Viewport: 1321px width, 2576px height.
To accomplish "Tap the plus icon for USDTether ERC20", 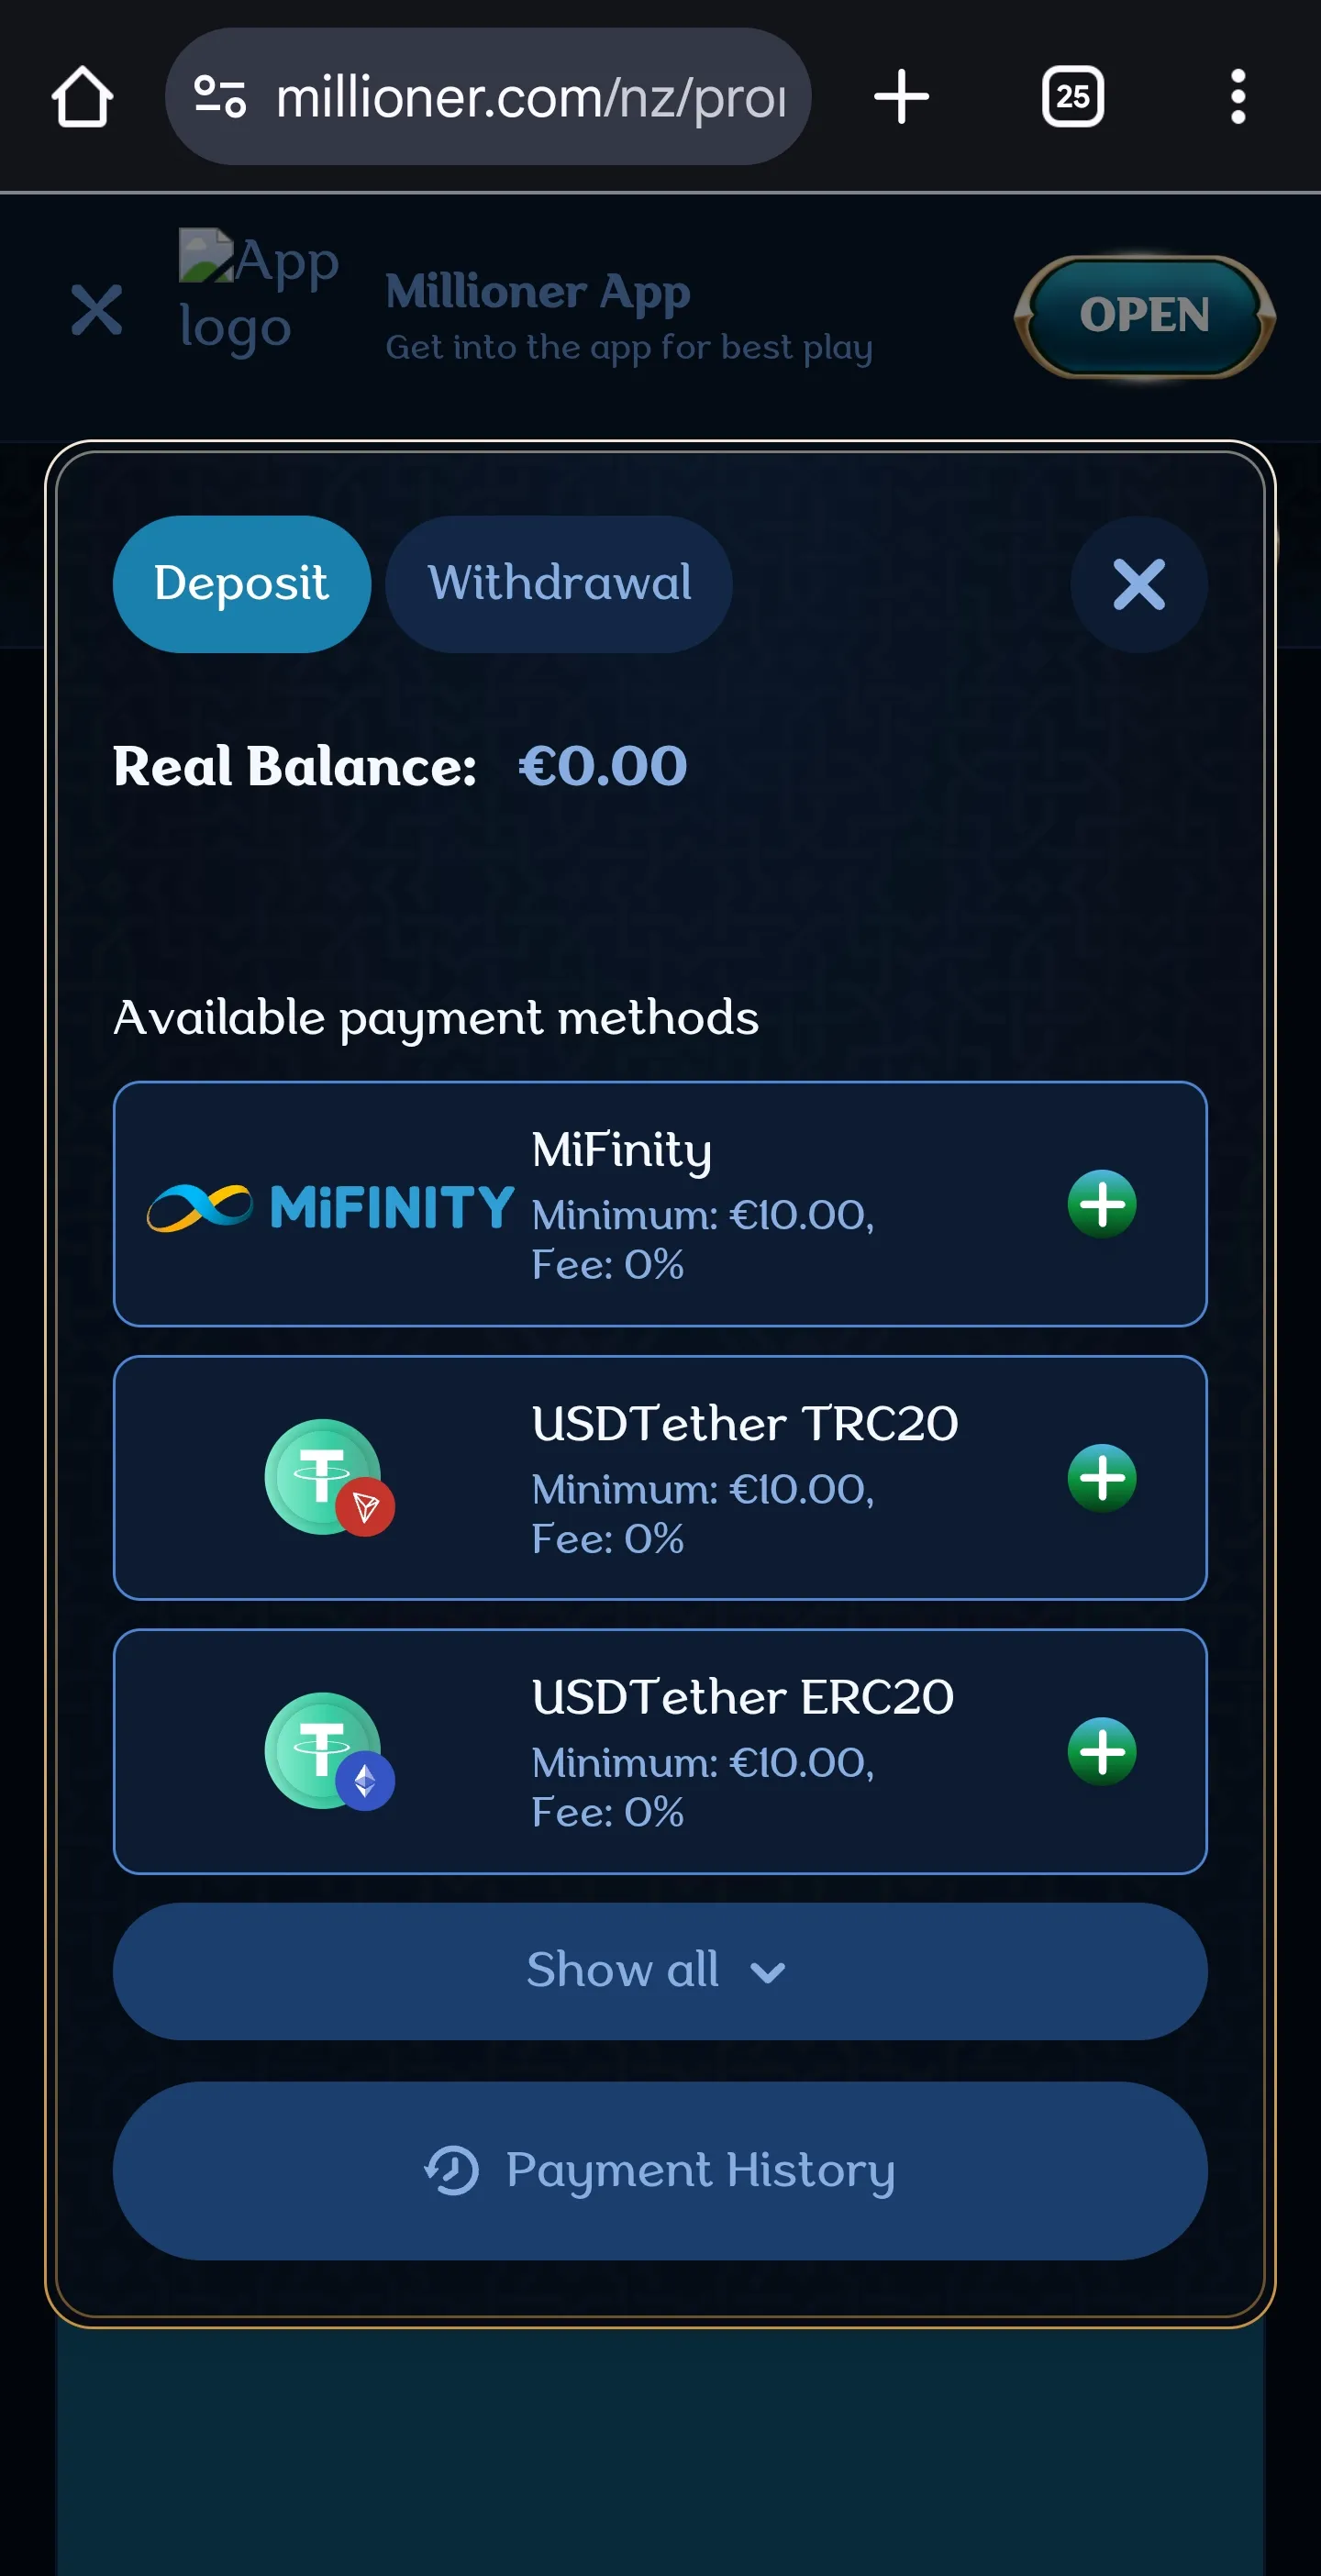I will coord(1102,1752).
